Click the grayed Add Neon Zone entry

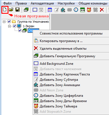[71, 90]
